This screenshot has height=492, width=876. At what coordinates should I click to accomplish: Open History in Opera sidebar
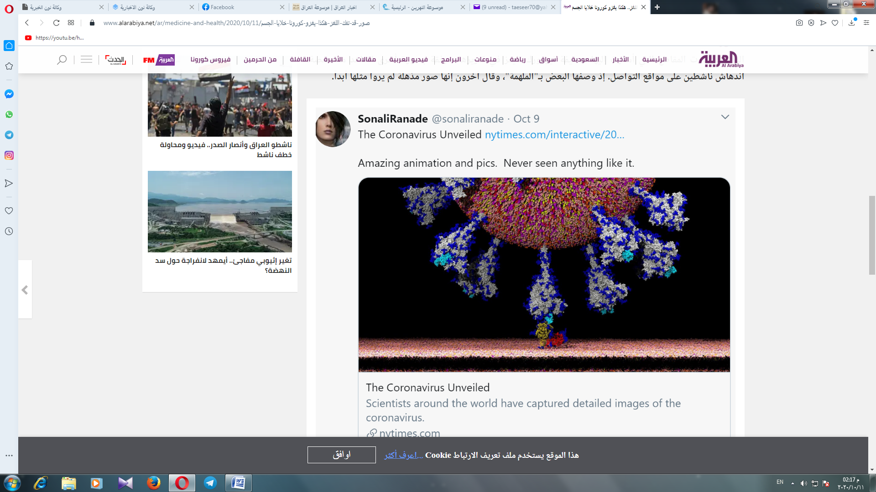coord(9,231)
